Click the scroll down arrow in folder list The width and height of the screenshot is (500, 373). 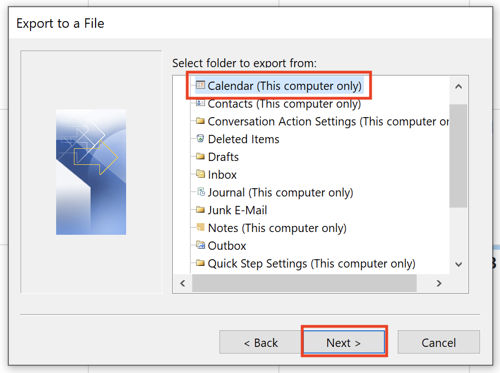[458, 264]
